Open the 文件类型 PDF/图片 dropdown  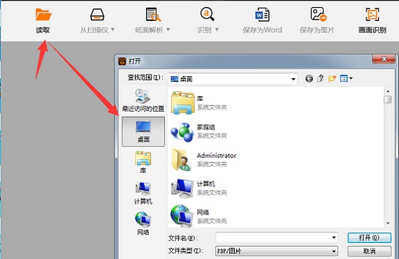pyautogui.click(x=277, y=251)
